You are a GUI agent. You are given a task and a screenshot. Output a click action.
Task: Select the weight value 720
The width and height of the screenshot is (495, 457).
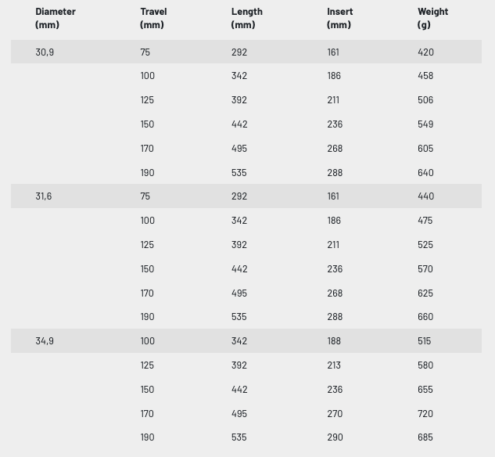coord(425,413)
